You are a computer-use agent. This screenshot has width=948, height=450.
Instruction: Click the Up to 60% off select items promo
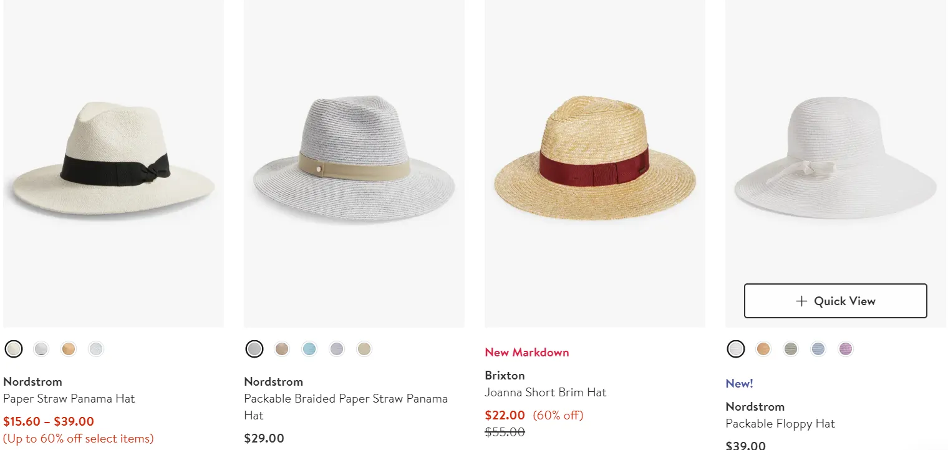coord(79,438)
